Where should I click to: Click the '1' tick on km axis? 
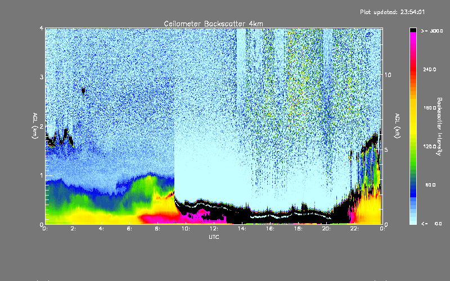click(42, 175)
